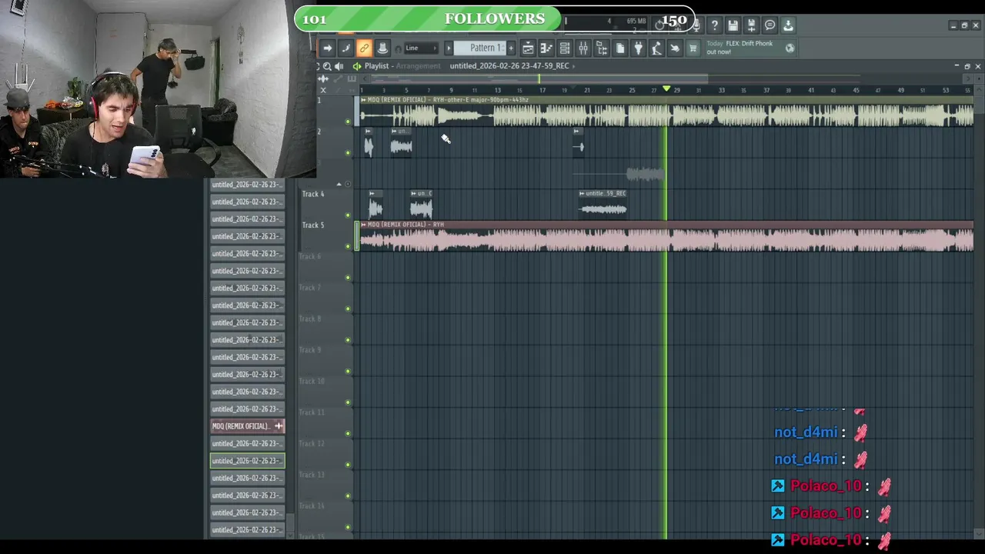Click the document icon in the toolbar
Image resolution: width=985 pixels, height=554 pixels.
[x=620, y=48]
